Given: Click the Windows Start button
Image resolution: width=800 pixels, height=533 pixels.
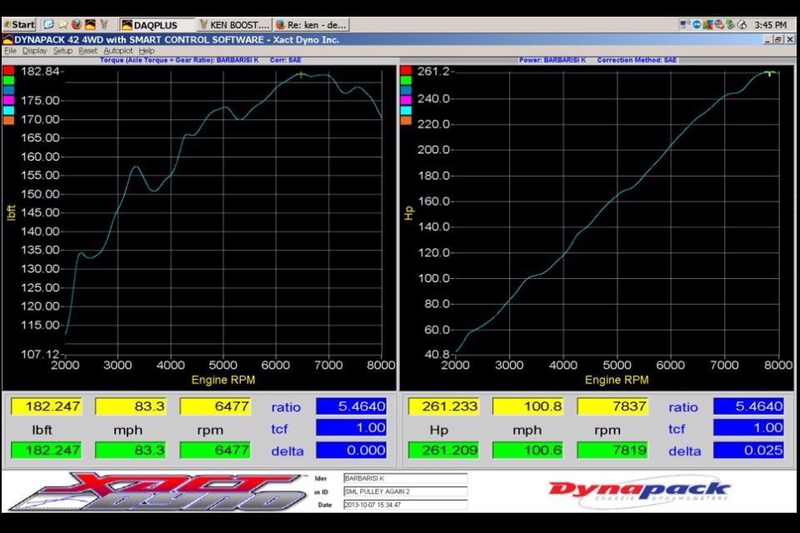Looking at the screenshot, I should pyautogui.click(x=19, y=24).
